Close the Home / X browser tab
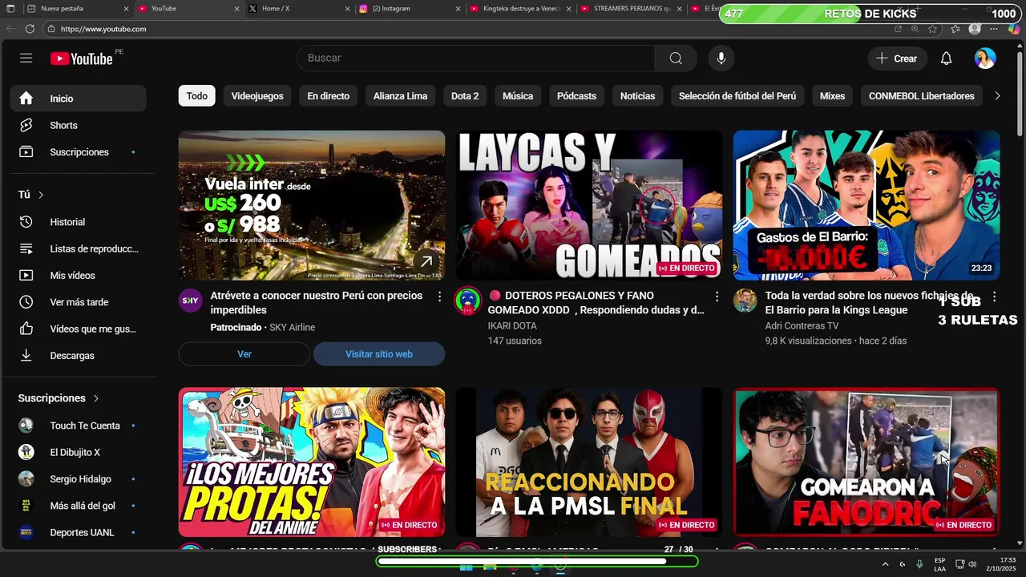Screen dimensions: 1026x577 tap(347, 9)
